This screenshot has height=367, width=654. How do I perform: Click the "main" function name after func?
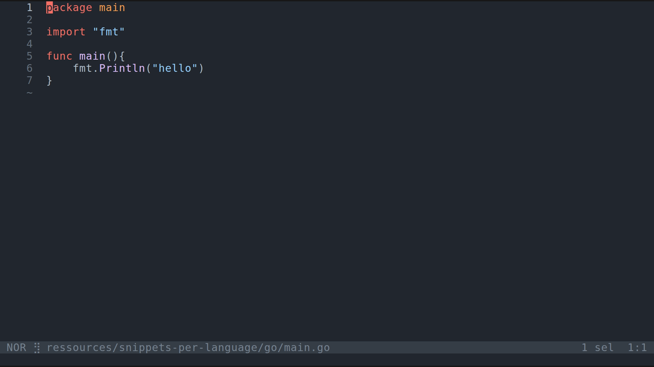coord(92,56)
